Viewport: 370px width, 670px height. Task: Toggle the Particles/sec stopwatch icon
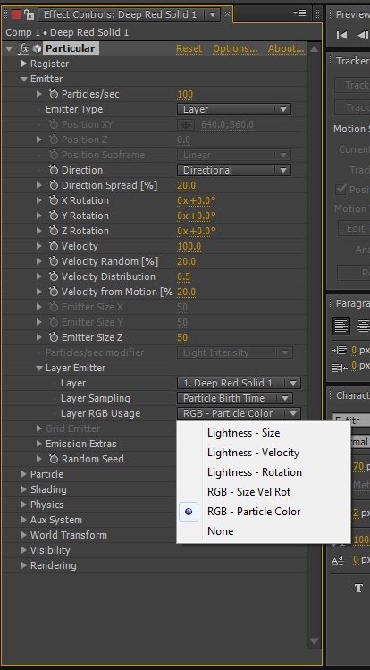coord(54,94)
